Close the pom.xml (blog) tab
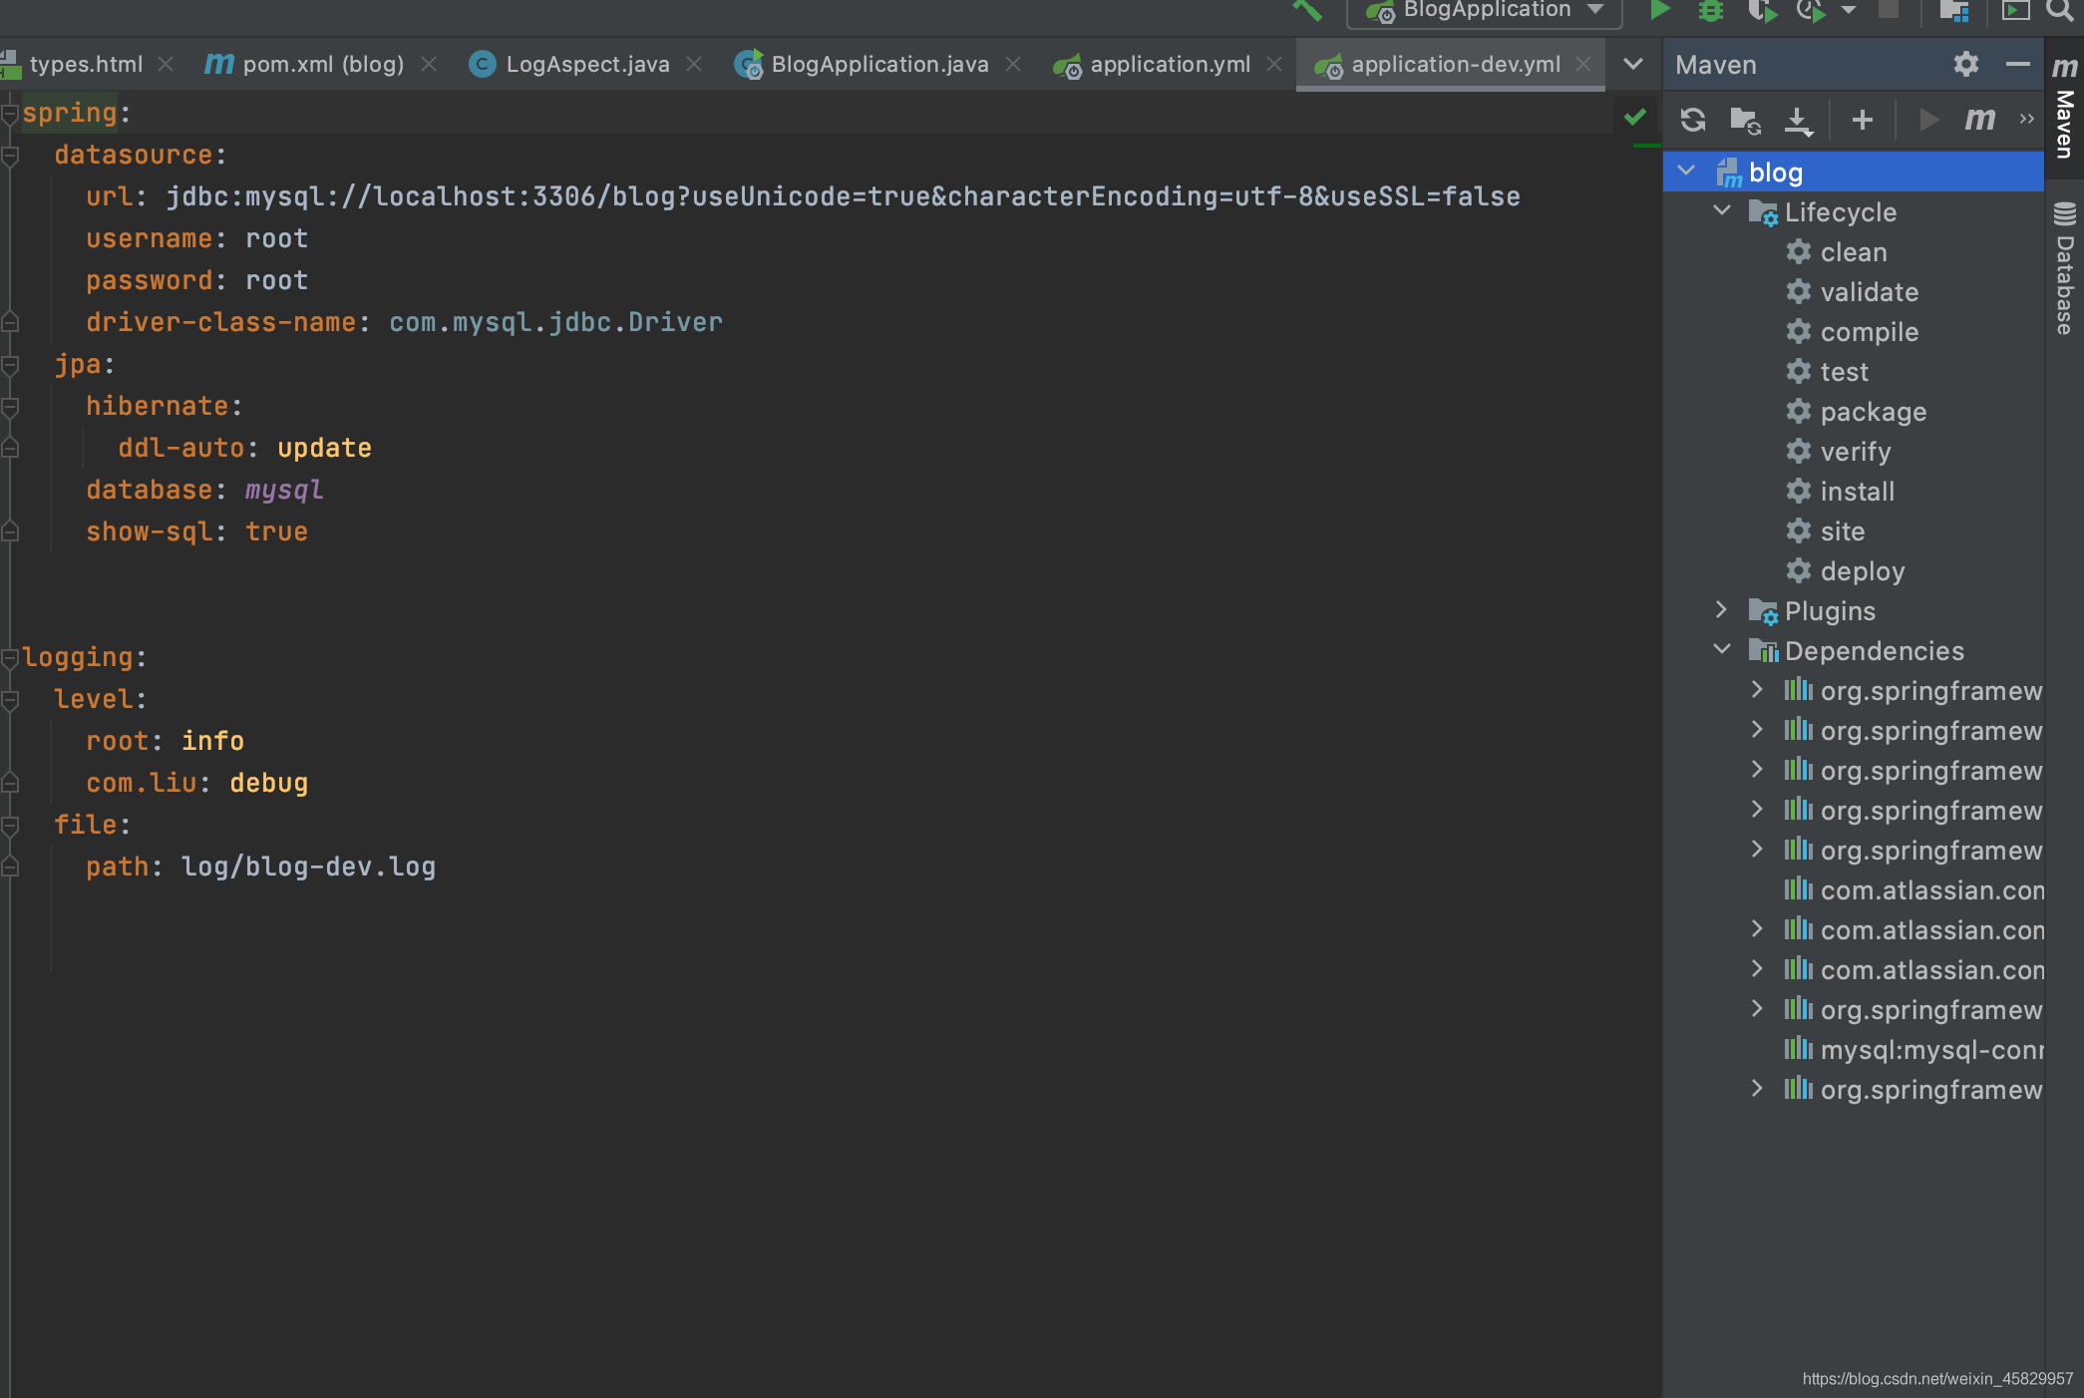The image size is (2084, 1398). pos(429,64)
